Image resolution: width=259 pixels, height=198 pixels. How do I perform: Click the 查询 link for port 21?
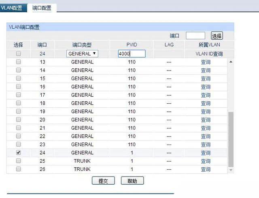[206, 128]
